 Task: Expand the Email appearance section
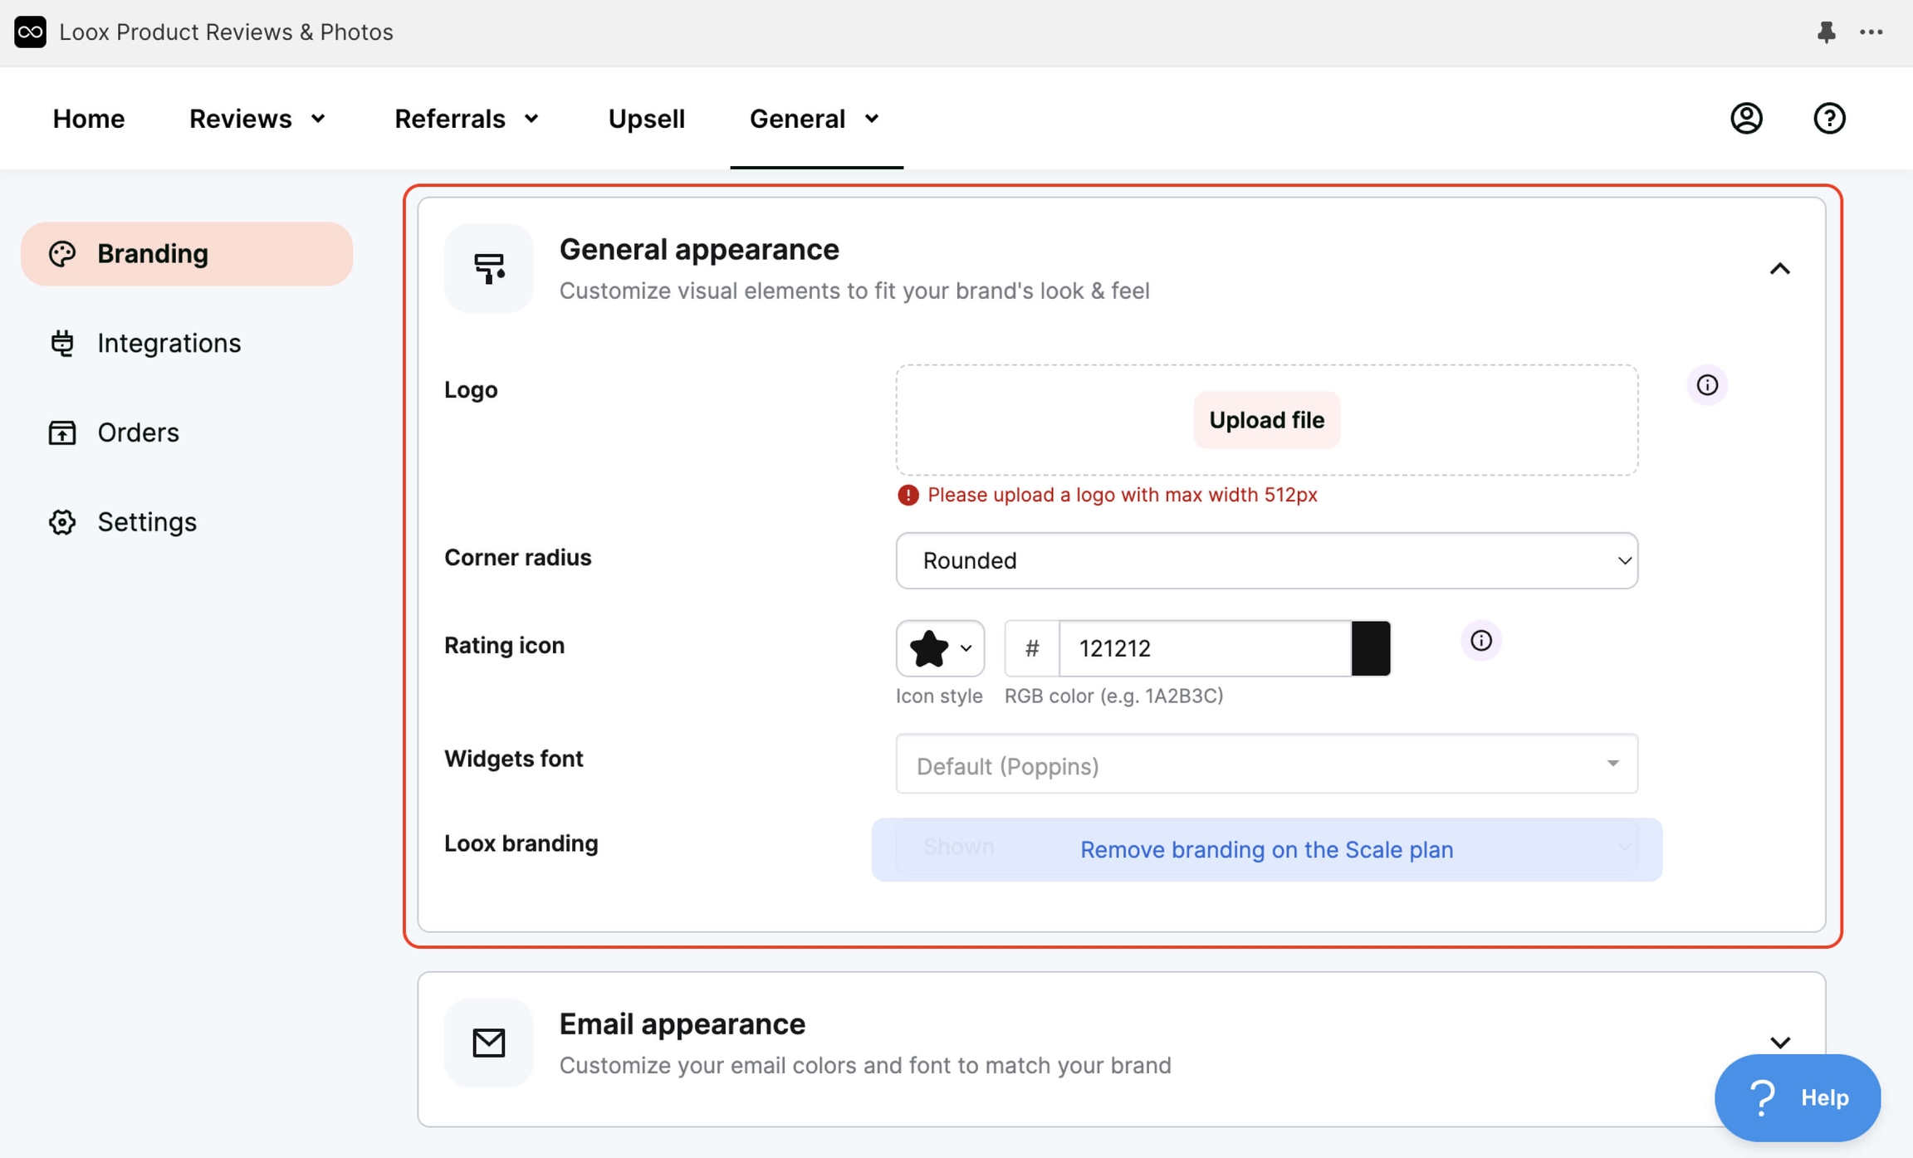click(x=1780, y=1043)
